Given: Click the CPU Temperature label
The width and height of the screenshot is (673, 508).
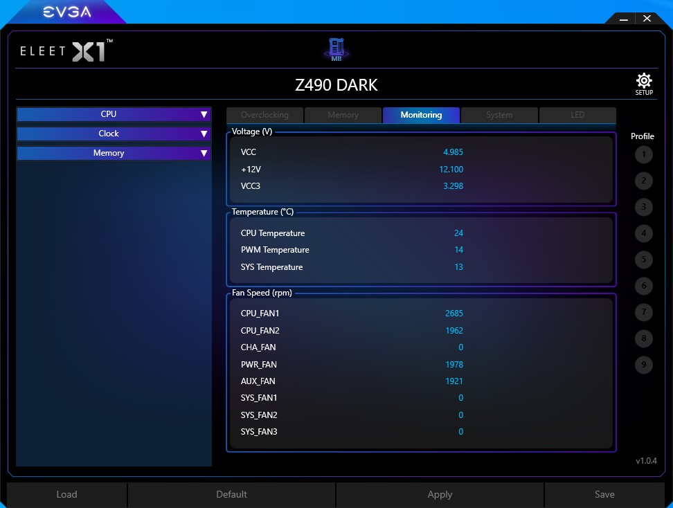Looking at the screenshot, I should [x=273, y=233].
